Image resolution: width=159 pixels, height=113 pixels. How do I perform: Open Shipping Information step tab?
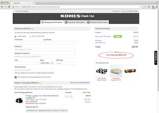pyautogui.click(x=52, y=22)
